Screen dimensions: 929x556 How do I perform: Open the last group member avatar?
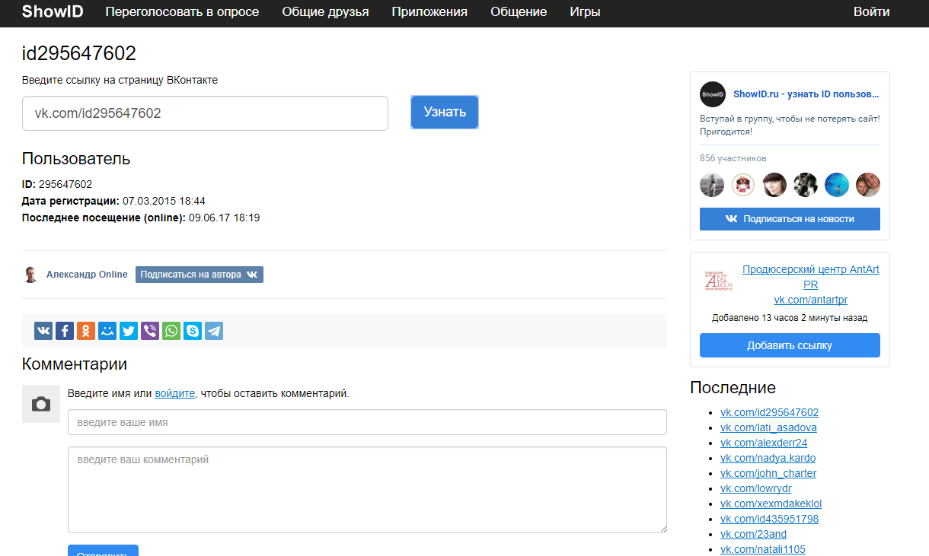click(868, 185)
